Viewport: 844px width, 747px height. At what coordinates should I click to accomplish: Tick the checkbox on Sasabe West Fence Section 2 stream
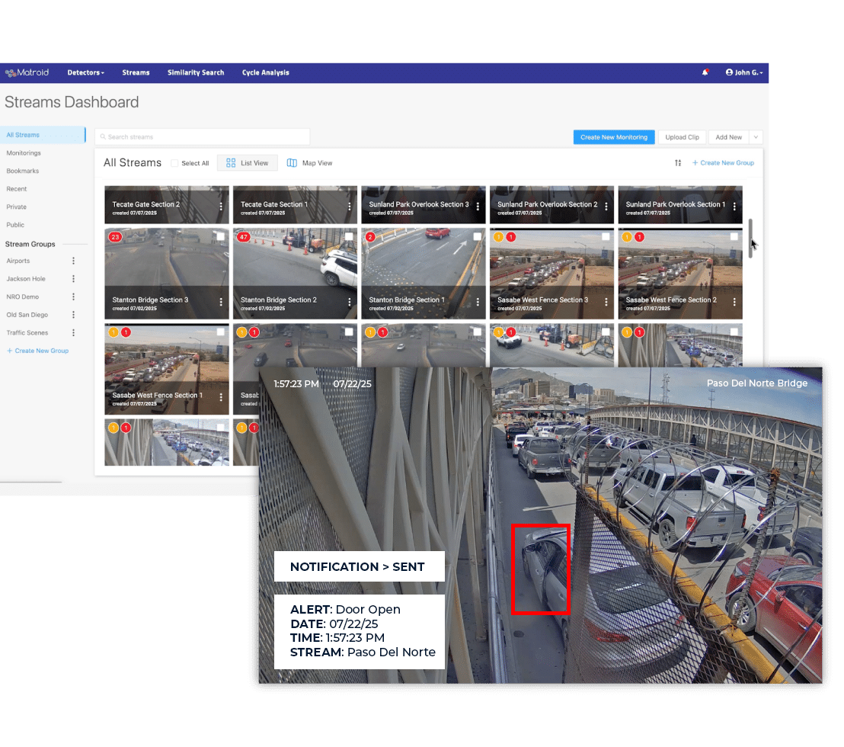point(734,236)
